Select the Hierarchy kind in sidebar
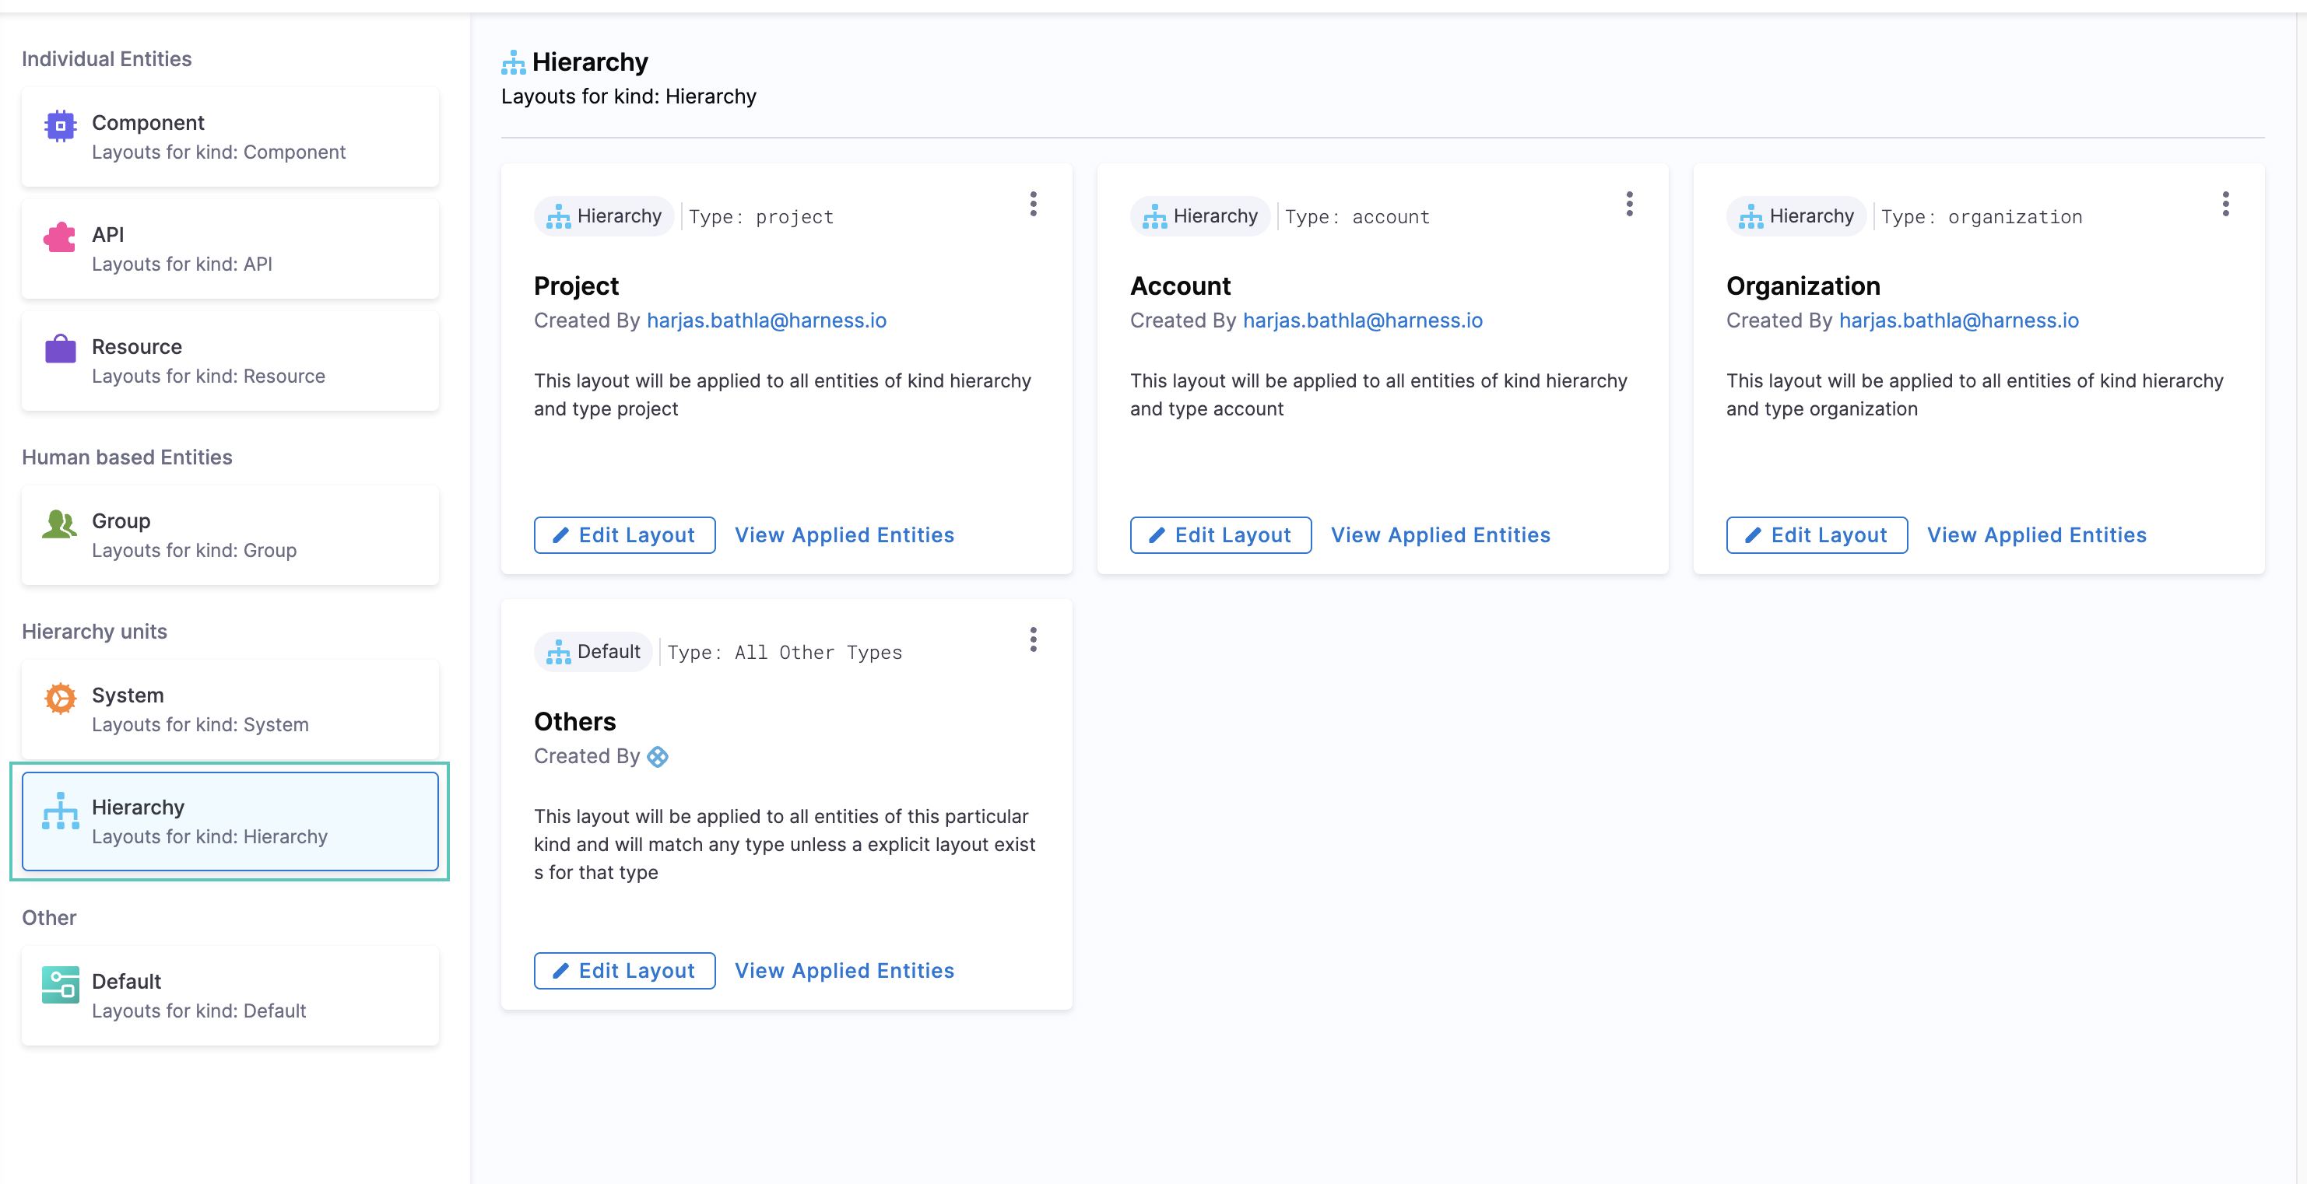 pyautogui.click(x=230, y=821)
